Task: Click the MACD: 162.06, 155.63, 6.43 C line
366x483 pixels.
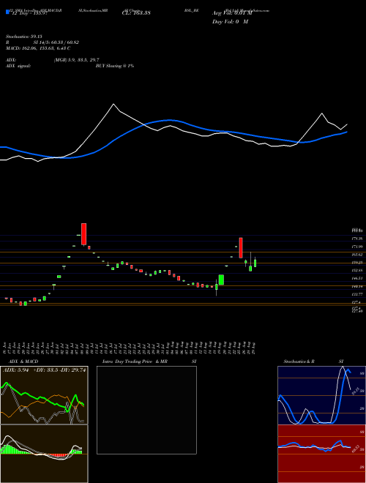Action: click(x=38, y=48)
